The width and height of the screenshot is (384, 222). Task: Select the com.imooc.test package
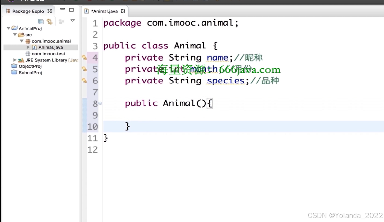click(x=48, y=54)
